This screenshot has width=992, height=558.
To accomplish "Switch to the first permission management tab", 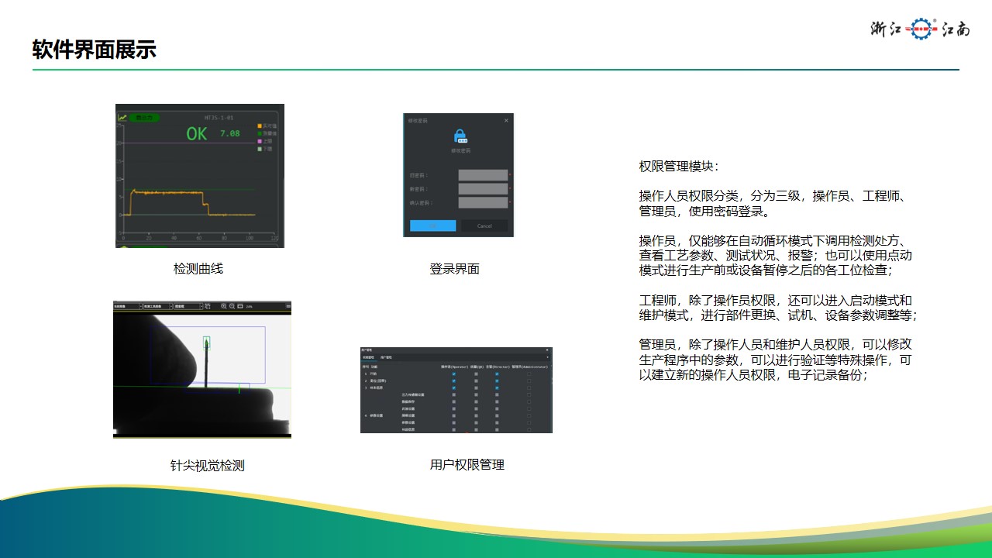I will click(x=368, y=357).
